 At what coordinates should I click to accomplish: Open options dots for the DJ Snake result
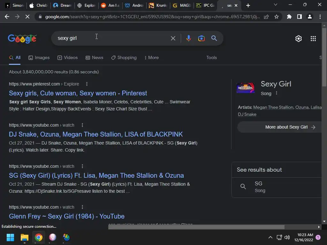82,125
